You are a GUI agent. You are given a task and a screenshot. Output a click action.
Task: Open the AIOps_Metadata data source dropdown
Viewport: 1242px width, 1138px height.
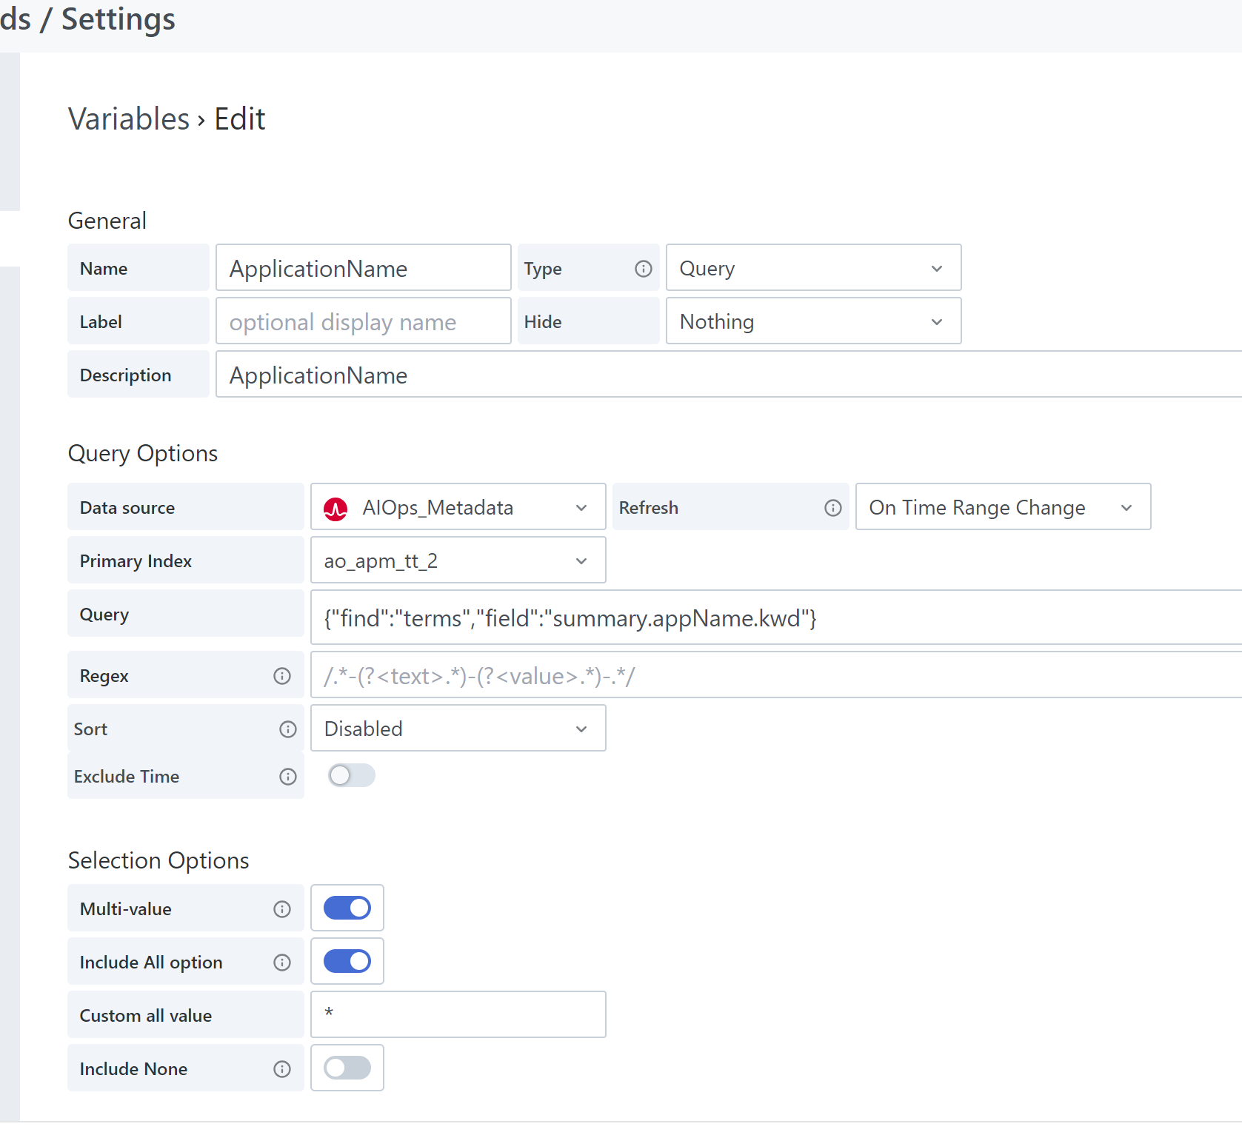(x=458, y=507)
